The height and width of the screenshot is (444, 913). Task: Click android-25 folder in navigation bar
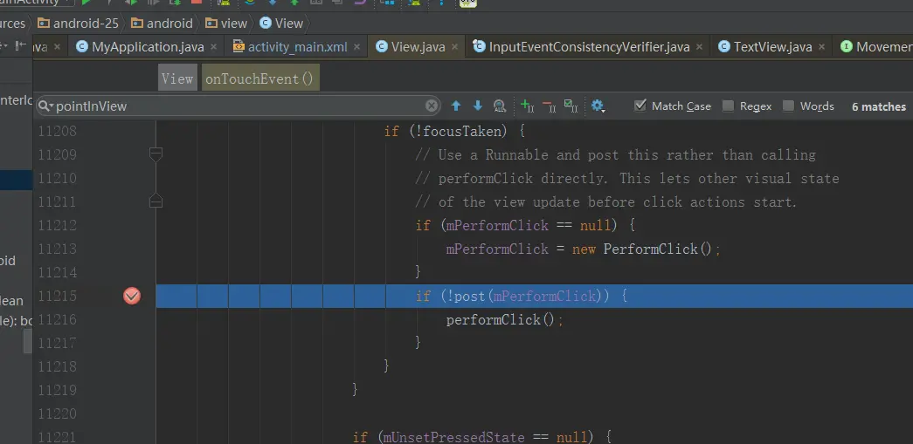[x=78, y=24]
